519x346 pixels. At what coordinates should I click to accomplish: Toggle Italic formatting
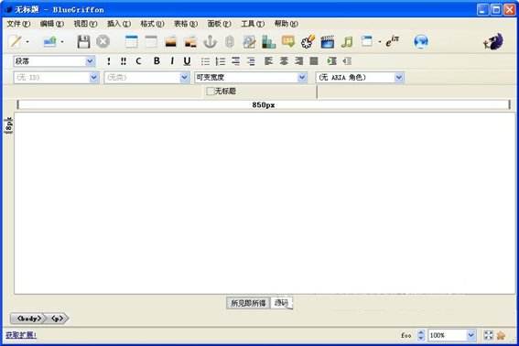coord(172,61)
